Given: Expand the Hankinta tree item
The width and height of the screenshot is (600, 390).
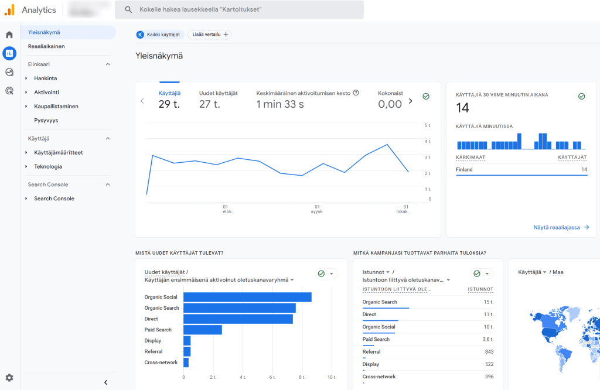Looking at the screenshot, I should point(26,78).
